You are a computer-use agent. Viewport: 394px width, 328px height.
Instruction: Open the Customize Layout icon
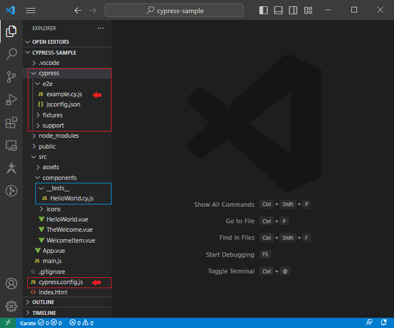[308, 10]
